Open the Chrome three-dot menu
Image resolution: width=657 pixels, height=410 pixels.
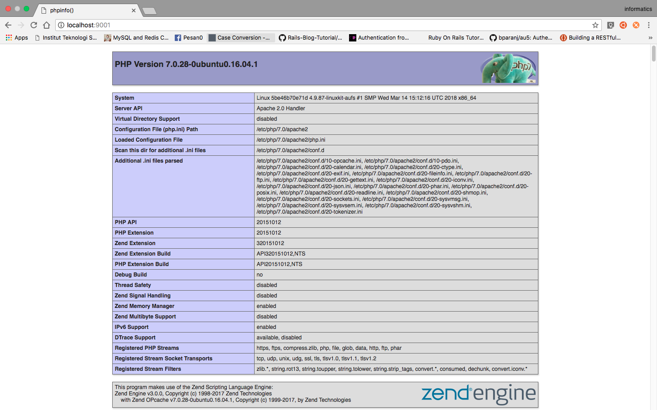tap(648, 25)
